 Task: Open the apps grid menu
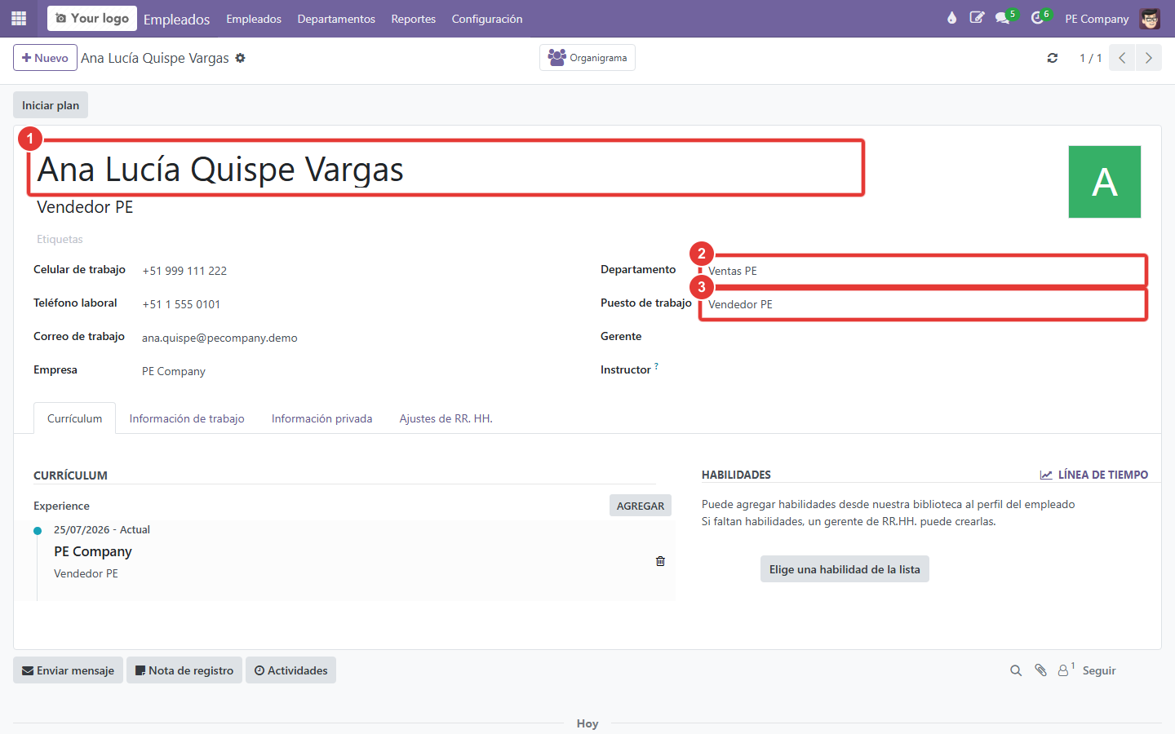(x=19, y=18)
